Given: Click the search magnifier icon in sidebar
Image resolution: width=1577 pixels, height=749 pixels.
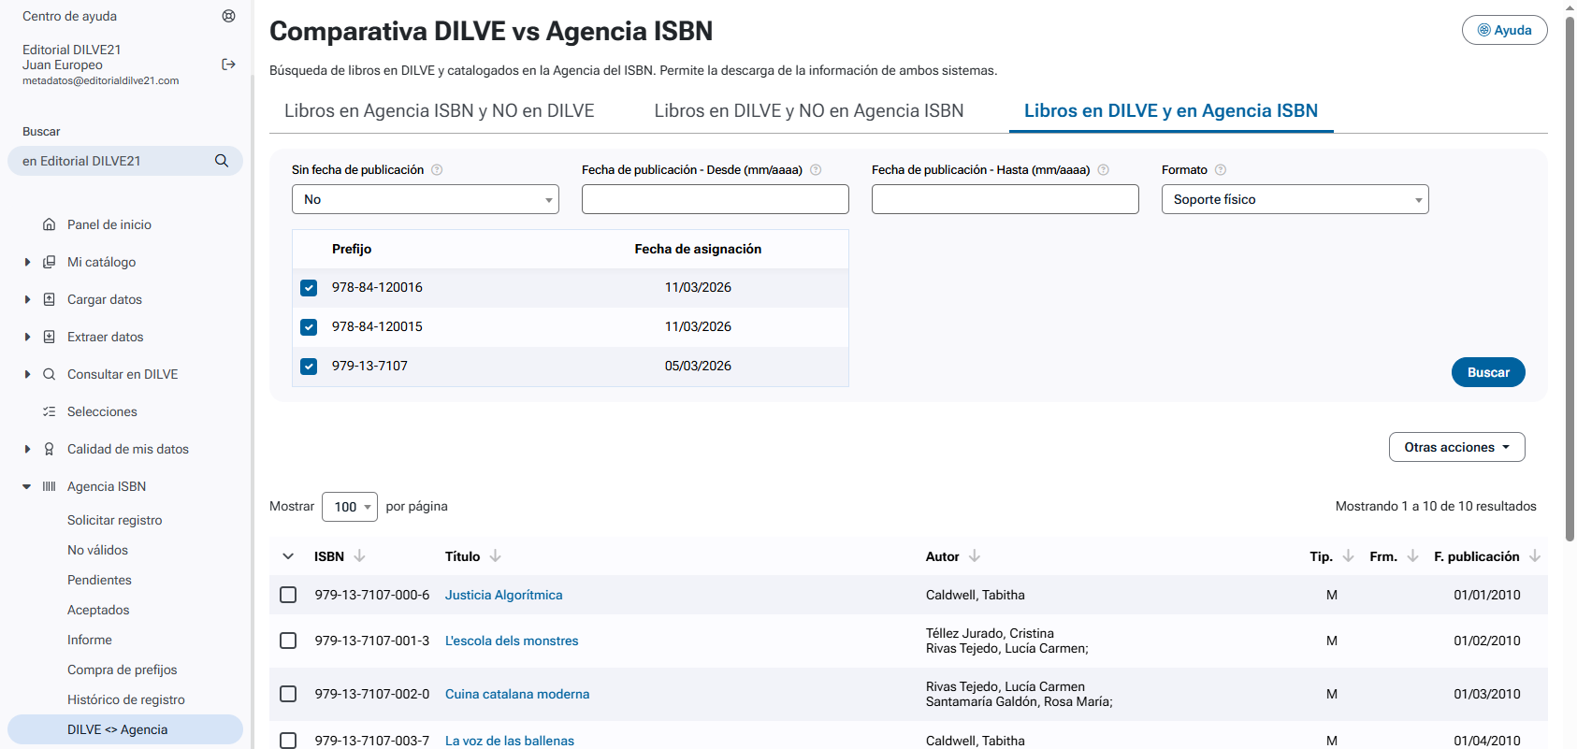Looking at the screenshot, I should point(222,161).
